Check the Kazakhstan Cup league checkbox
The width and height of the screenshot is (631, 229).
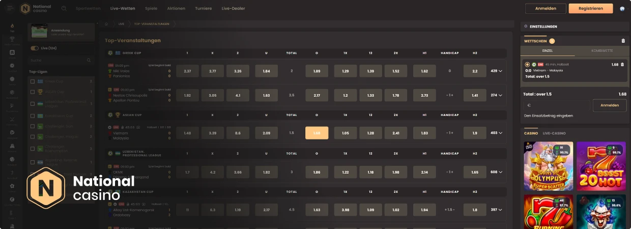33,116
